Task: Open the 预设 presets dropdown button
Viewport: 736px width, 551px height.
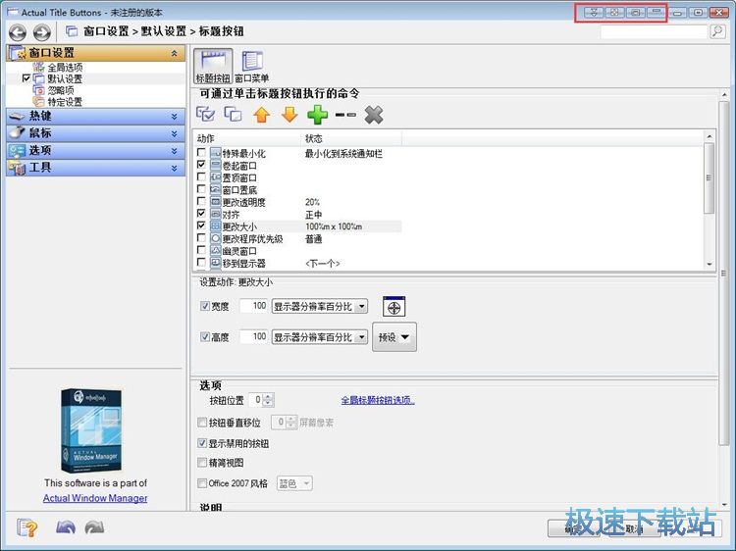Action: (394, 337)
